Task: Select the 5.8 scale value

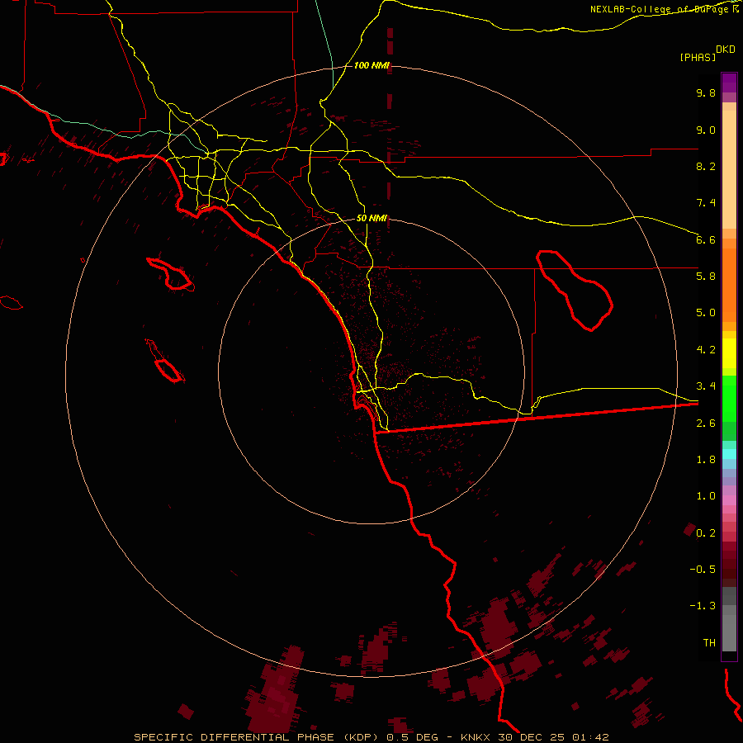Action: click(706, 277)
